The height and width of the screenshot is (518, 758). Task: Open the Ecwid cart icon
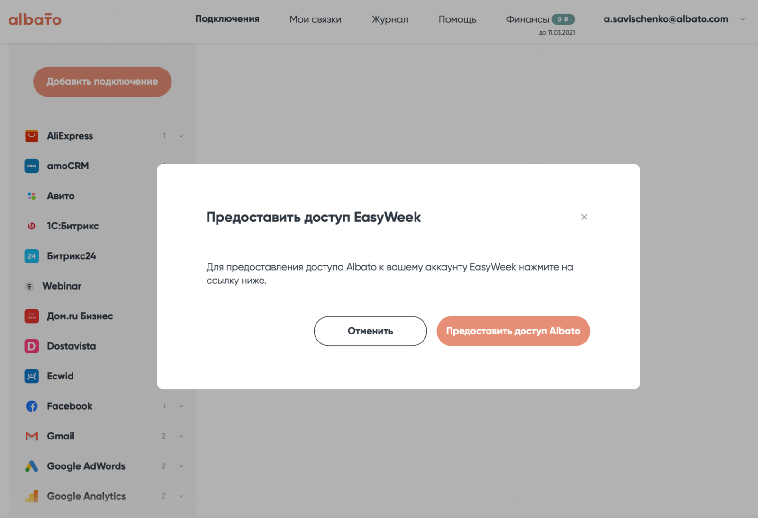tap(31, 376)
